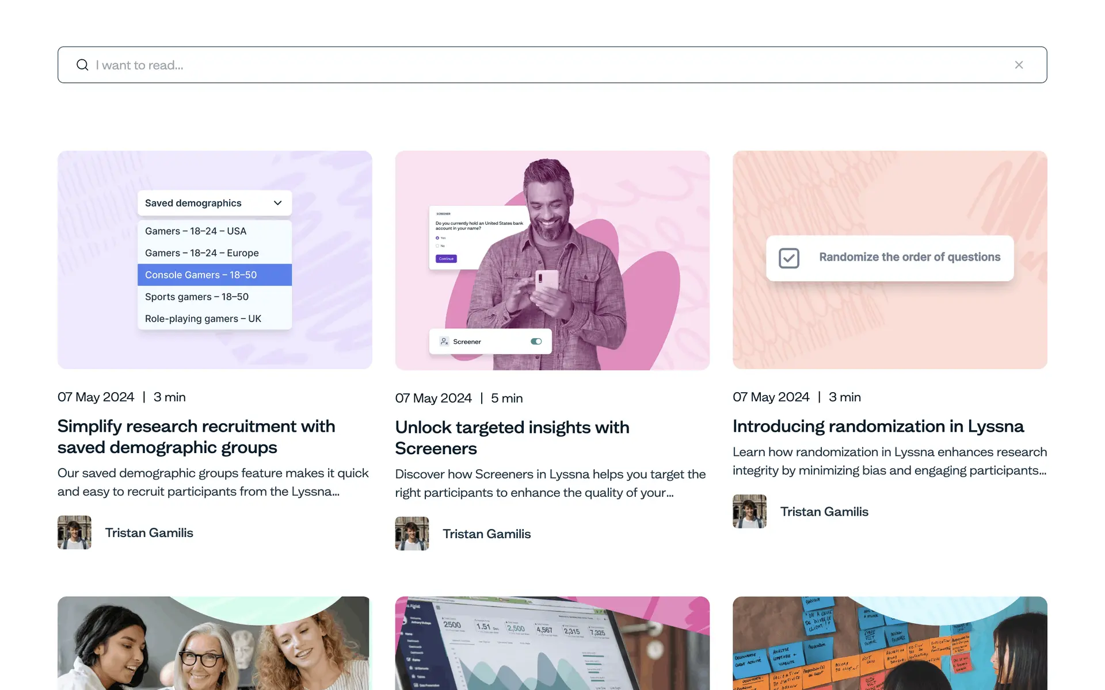Clear the search field with X icon
1105x690 pixels.
pyautogui.click(x=1019, y=65)
